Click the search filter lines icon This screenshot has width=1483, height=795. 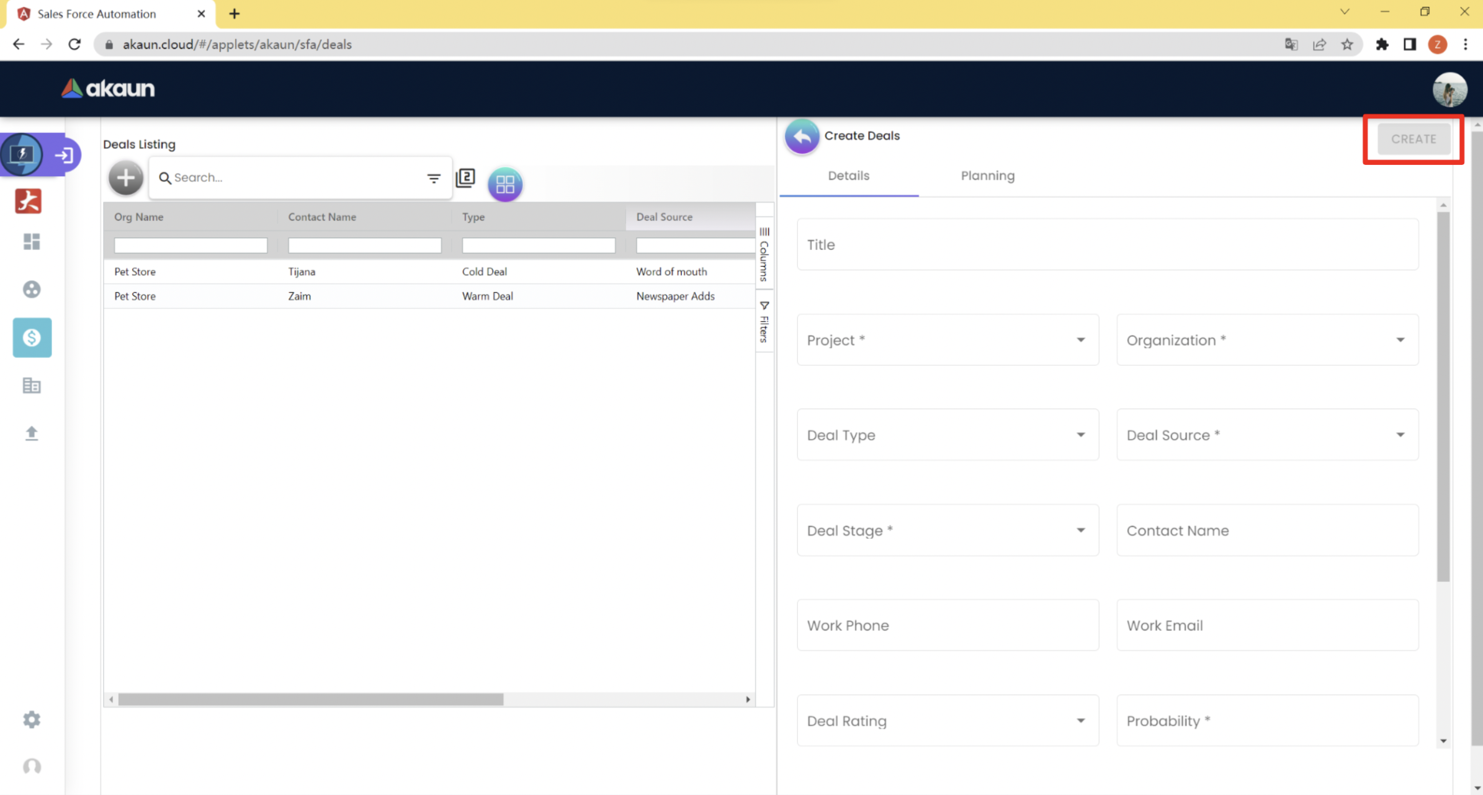(433, 178)
